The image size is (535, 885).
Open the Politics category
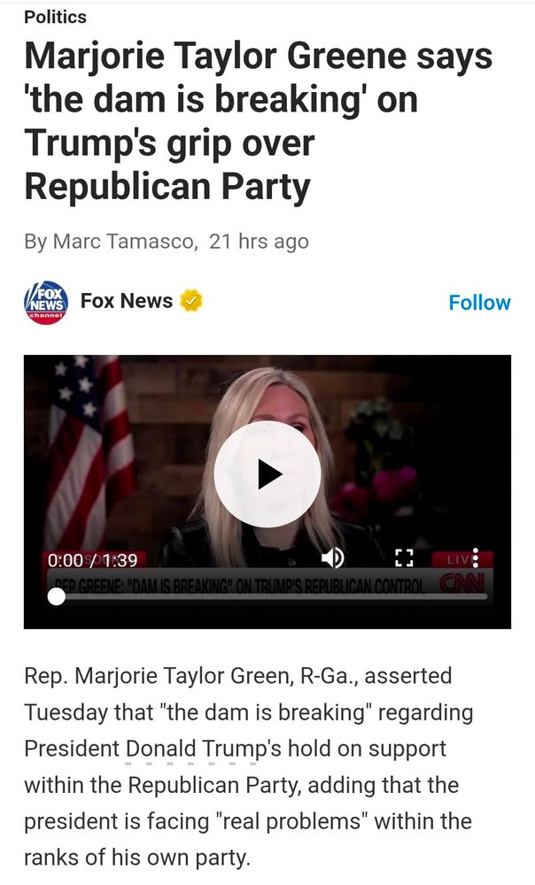click(x=56, y=17)
